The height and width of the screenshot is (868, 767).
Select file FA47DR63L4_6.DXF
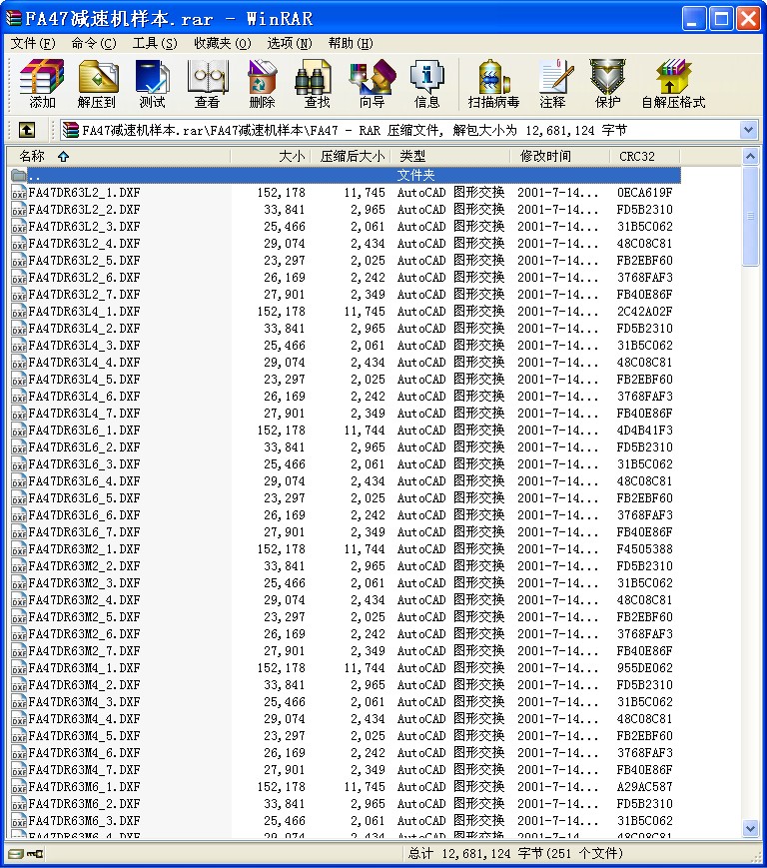(x=84, y=397)
